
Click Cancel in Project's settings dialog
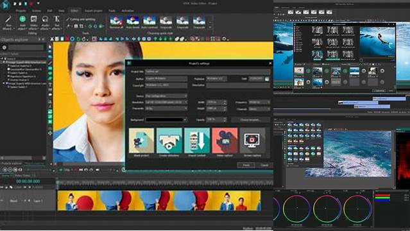[264, 165]
